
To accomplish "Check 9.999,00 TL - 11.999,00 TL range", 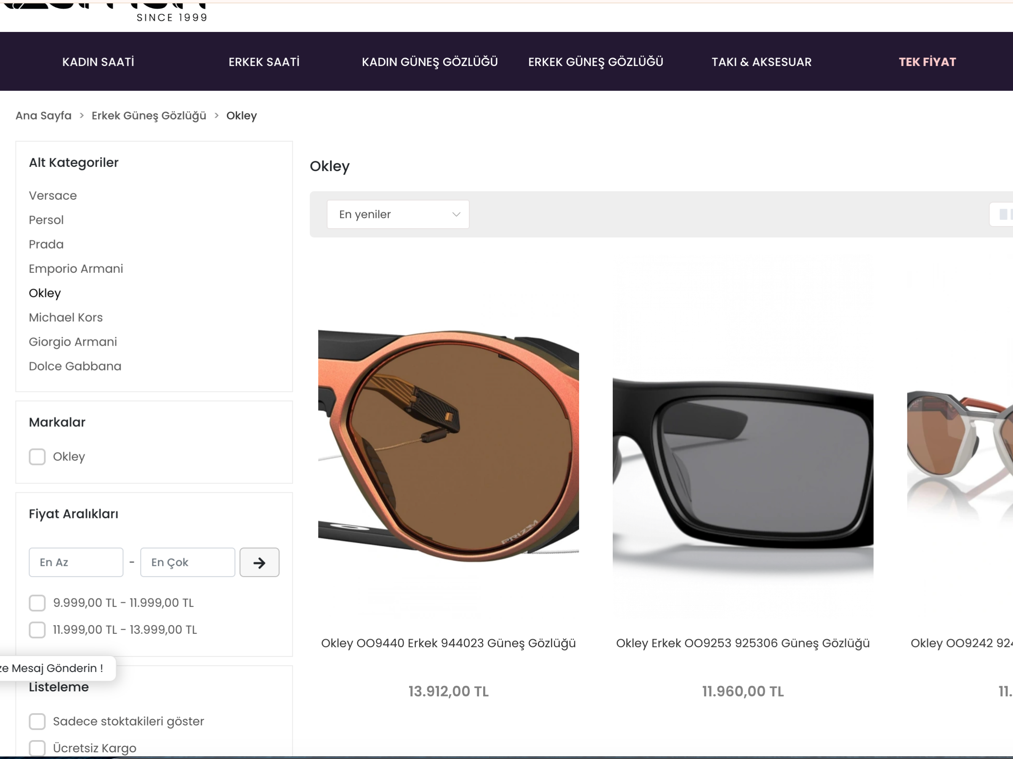I will [37, 603].
